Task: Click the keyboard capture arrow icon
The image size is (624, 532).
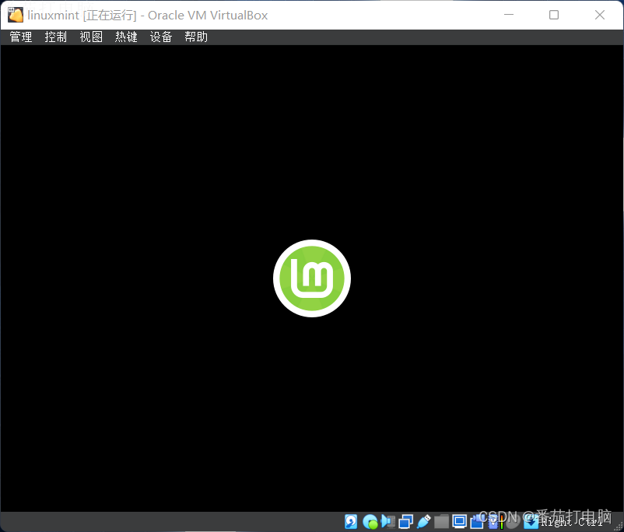Action: (531, 522)
